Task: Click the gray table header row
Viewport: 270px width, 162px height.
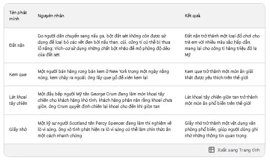Action: coord(134,16)
